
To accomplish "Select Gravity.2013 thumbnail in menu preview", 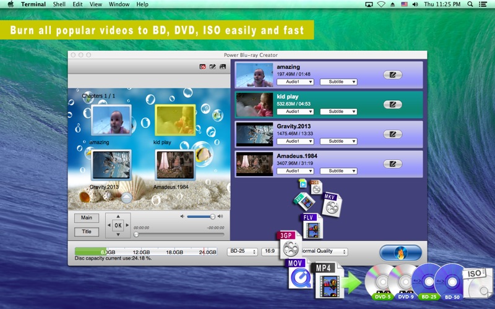I will [111, 165].
